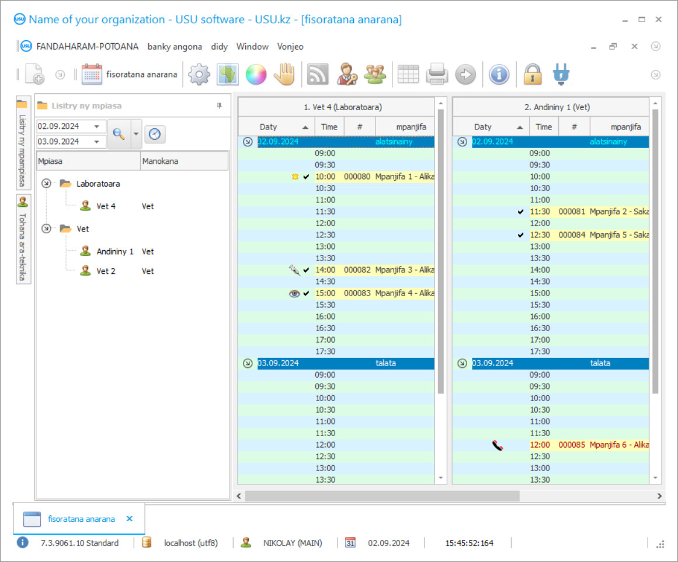Open the Vonjeo menu

[x=290, y=47]
